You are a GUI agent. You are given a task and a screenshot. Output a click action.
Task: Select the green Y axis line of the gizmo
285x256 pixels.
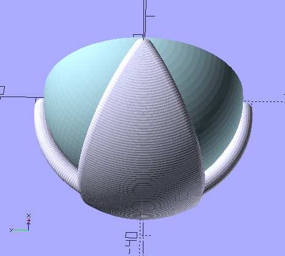click(21, 230)
